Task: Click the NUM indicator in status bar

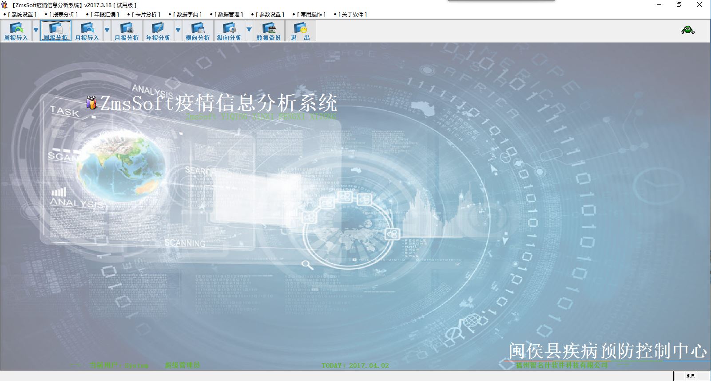Action: click(x=691, y=376)
